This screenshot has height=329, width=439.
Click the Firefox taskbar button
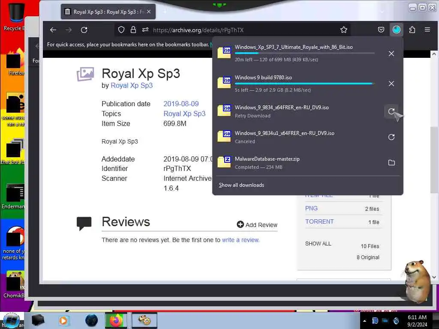coord(116,320)
